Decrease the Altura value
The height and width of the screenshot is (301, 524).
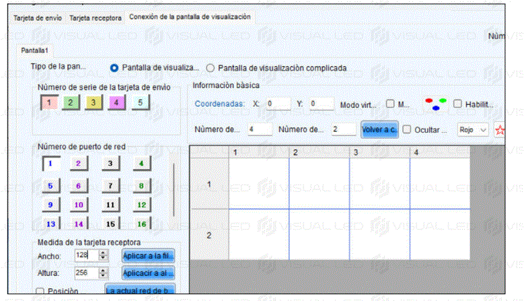pyautogui.click(x=104, y=275)
